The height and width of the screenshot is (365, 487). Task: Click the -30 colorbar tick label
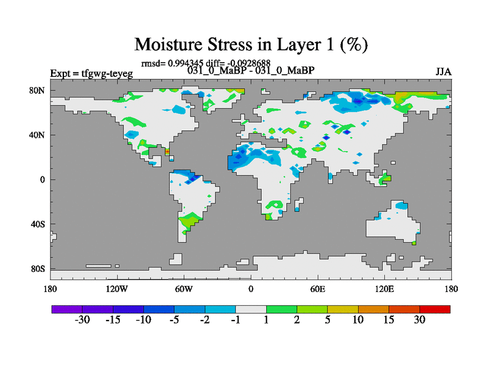tap(82, 321)
